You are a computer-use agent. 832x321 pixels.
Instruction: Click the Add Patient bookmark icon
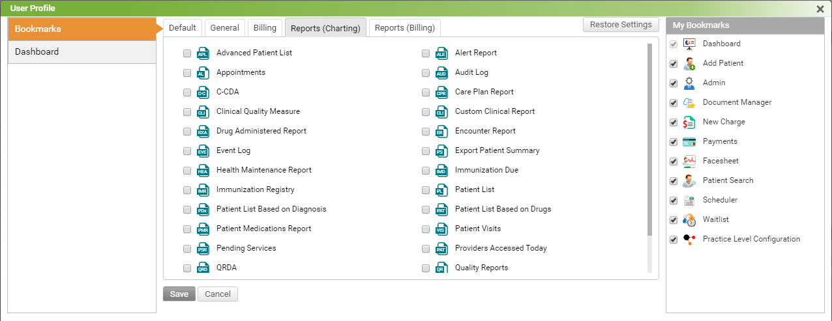689,64
